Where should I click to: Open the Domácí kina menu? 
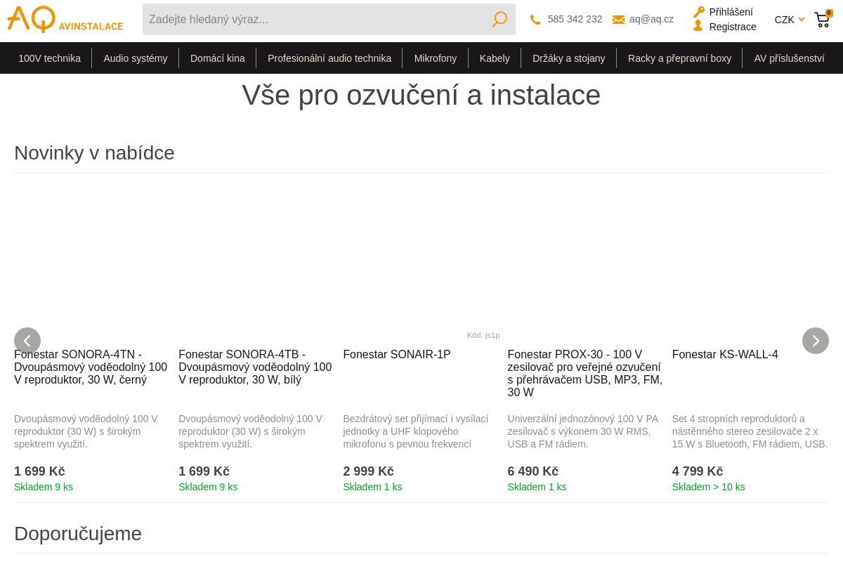(x=218, y=58)
